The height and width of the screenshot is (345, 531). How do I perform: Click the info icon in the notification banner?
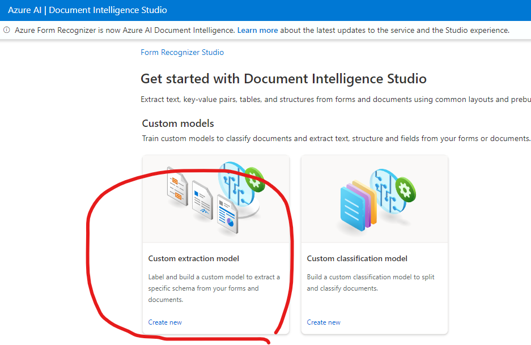pyautogui.click(x=7, y=30)
